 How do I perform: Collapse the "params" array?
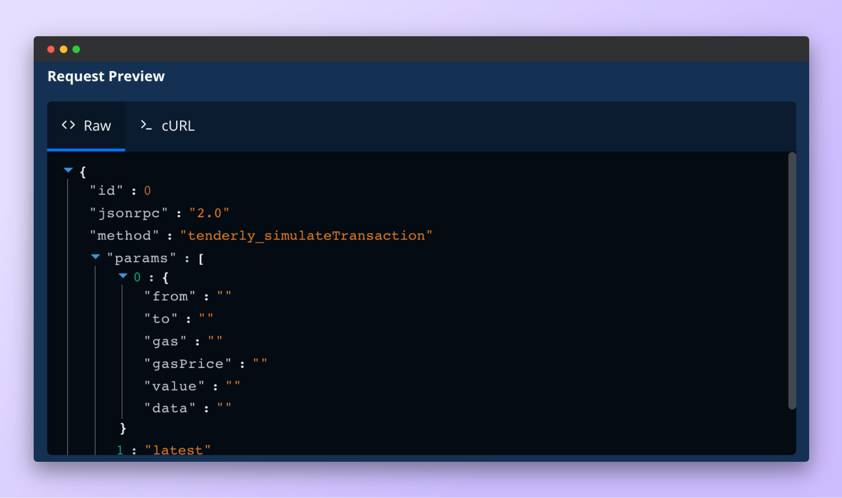[x=96, y=257]
